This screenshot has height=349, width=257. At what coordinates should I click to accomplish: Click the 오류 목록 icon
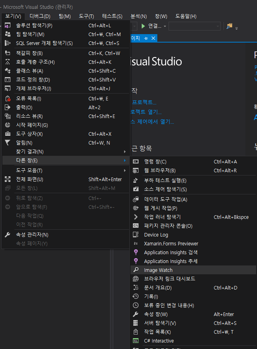(8, 99)
